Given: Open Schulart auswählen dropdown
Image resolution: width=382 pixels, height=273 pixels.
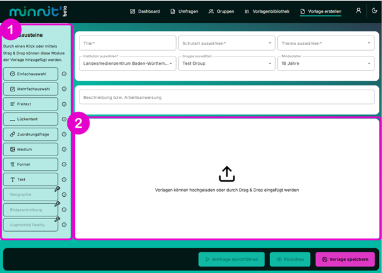Looking at the screenshot, I should pos(227,43).
